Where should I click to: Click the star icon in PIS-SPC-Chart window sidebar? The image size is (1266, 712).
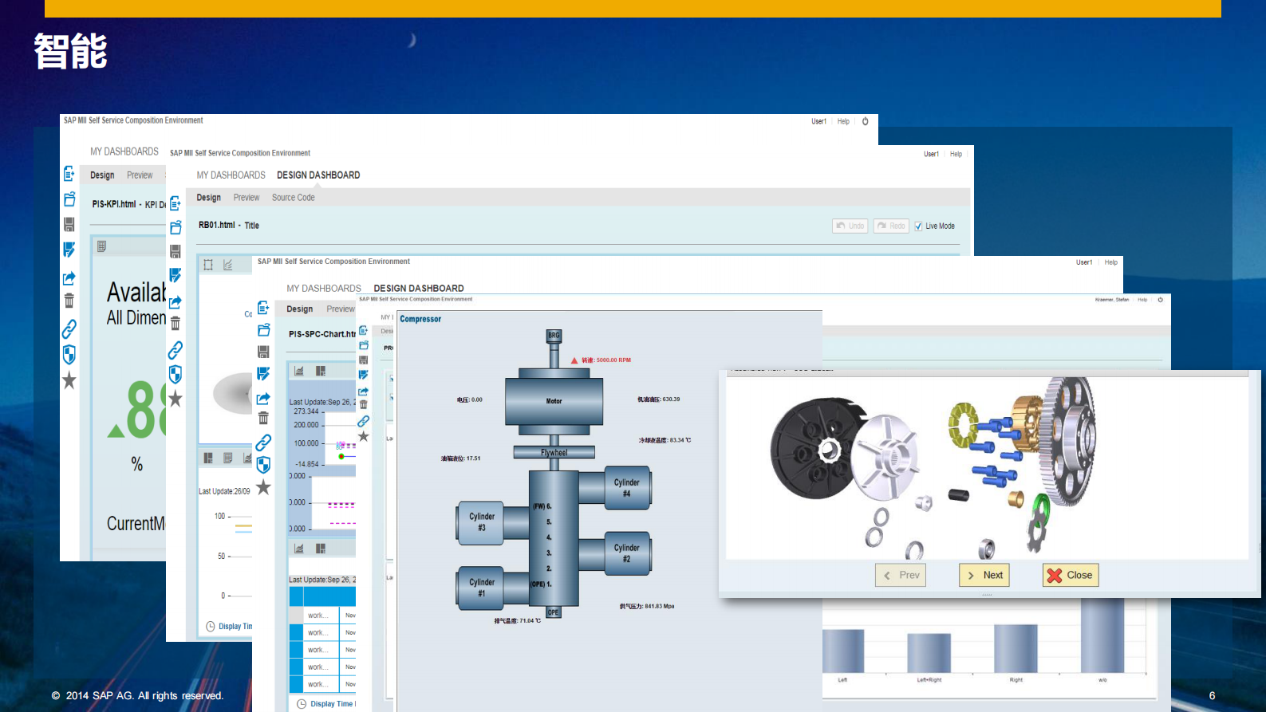pos(263,487)
